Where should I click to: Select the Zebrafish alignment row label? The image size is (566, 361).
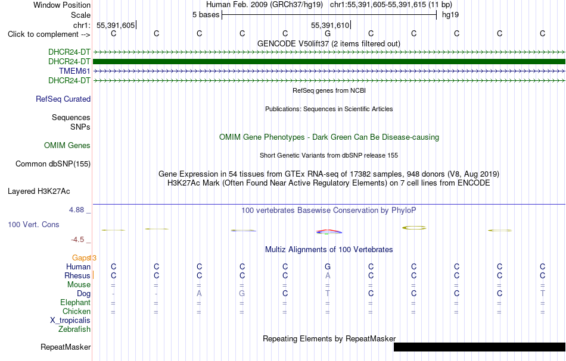[x=74, y=329]
